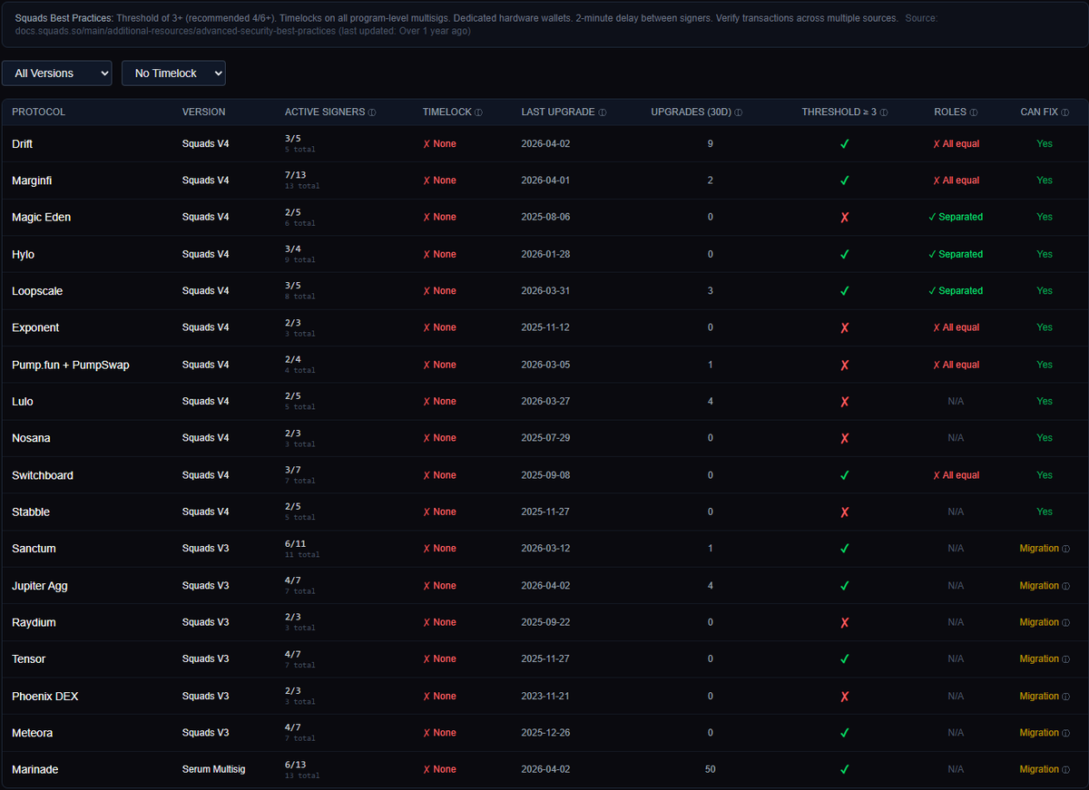Select the Marginfi protocol name
This screenshot has width=1089, height=790.
click(32, 180)
